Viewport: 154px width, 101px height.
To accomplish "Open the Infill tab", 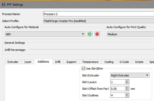I will point(58,62).
